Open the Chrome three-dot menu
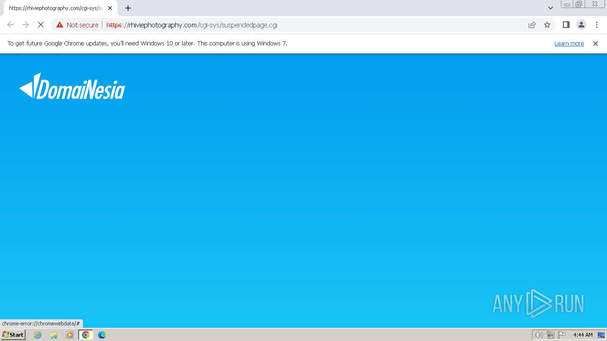 (x=597, y=25)
